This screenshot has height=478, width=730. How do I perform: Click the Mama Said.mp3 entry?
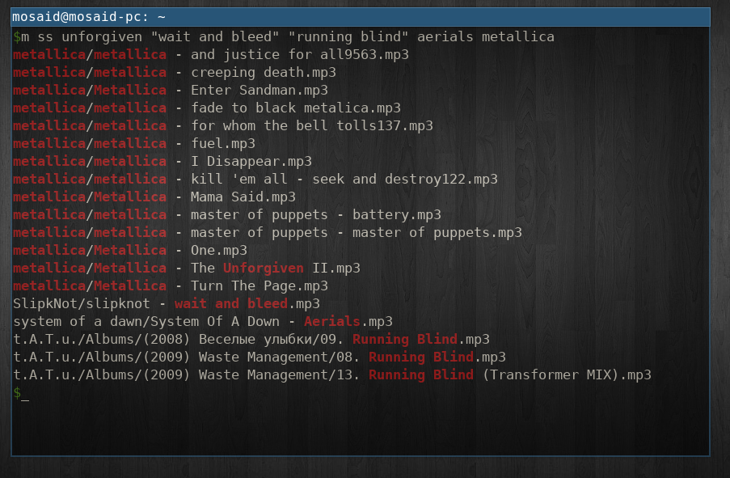154,197
